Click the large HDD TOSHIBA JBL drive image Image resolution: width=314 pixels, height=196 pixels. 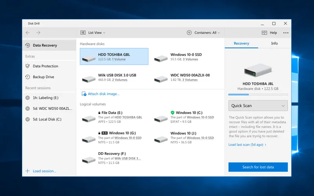[258, 70]
